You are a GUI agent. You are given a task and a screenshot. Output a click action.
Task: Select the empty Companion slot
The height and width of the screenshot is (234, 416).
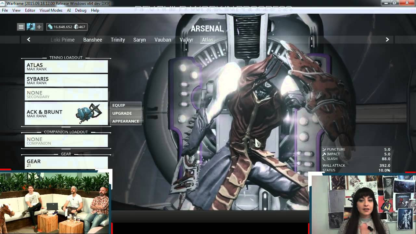click(x=66, y=141)
